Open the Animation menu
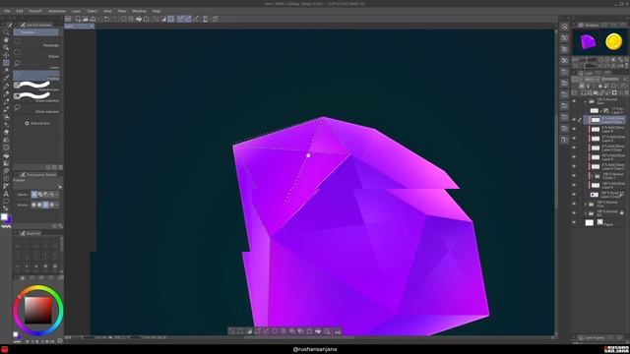The image size is (630, 354). pyautogui.click(x=57, y=11)
